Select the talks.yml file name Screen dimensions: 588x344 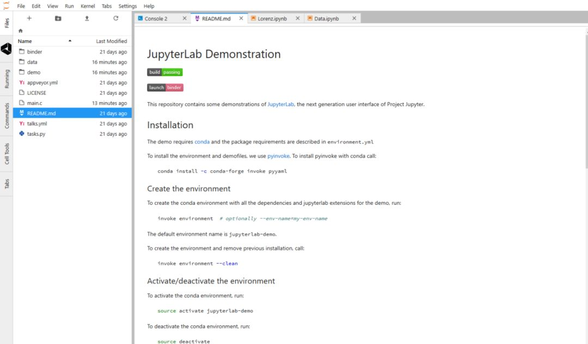(x=37, y=123)
